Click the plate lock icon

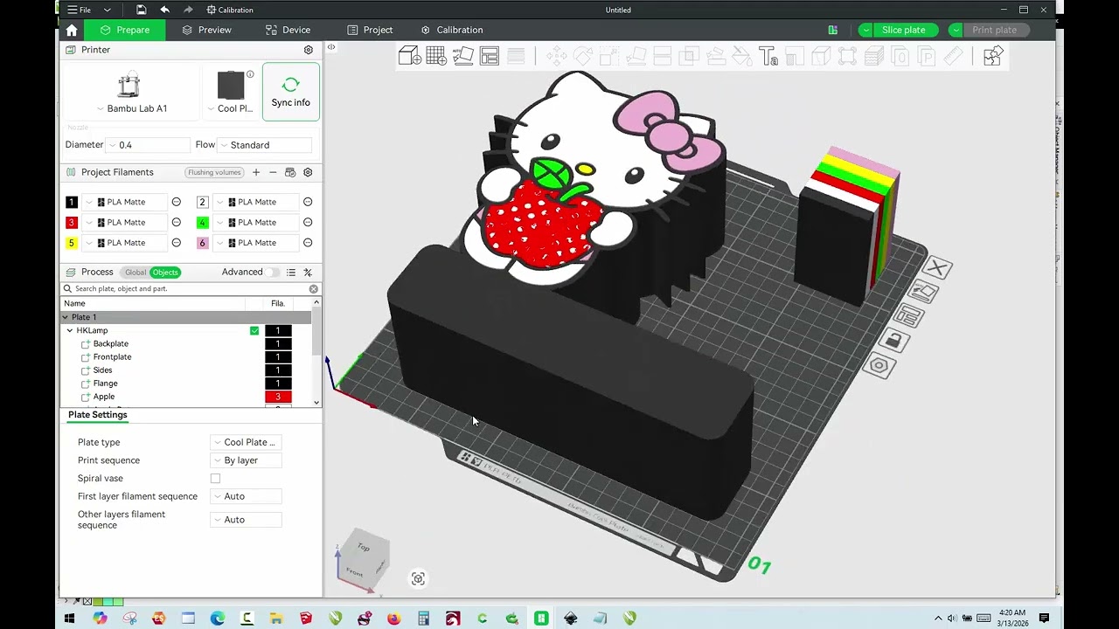click(x=893, y=341)
